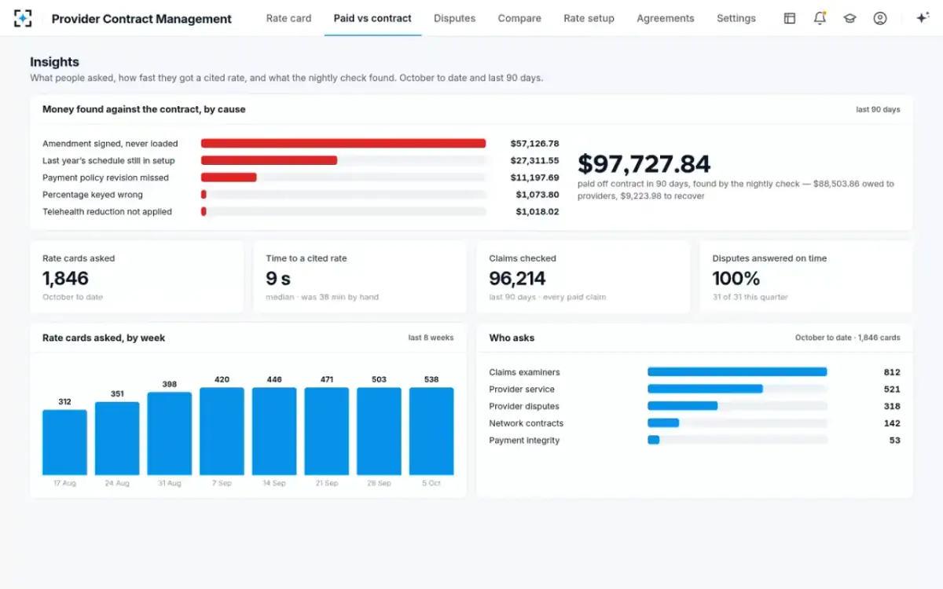Open the layout panel icon
943x589 pixels.
click(790, 18)
